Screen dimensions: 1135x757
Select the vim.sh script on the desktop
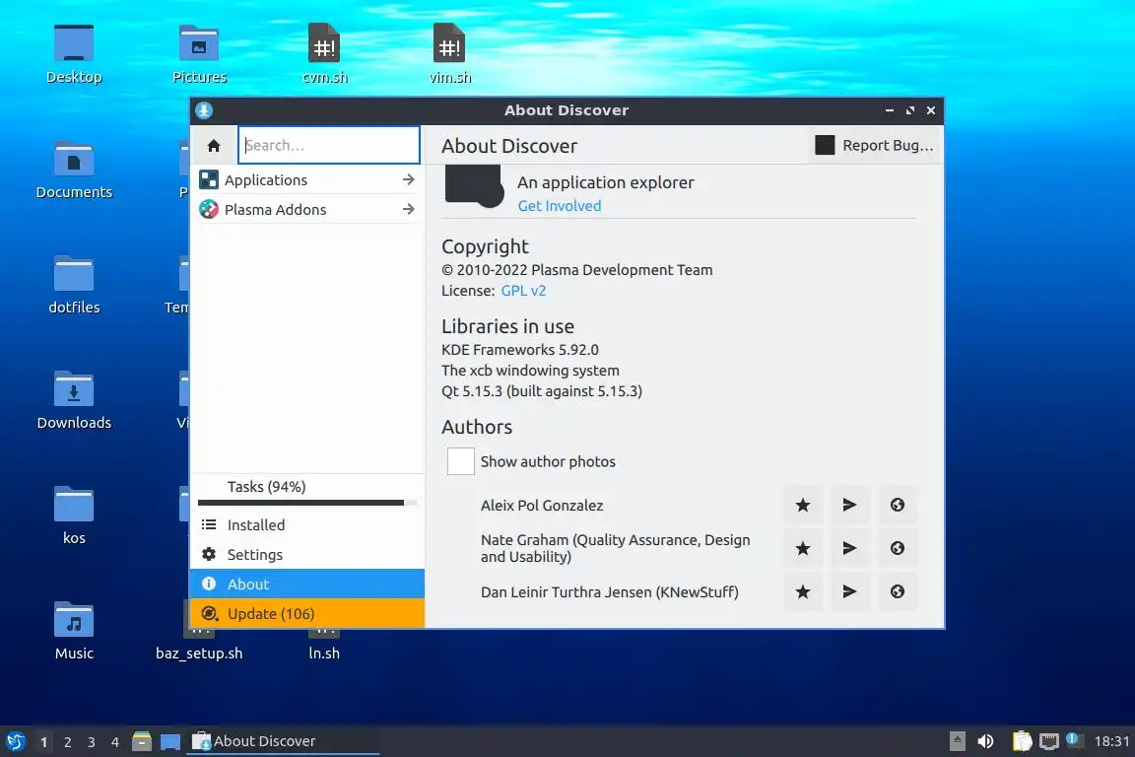coord(449,53)
